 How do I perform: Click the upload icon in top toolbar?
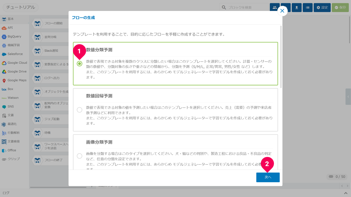296,8
